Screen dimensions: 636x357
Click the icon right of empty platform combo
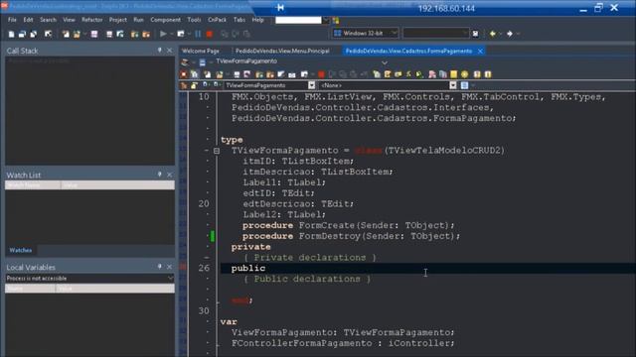tap(475, 34)
